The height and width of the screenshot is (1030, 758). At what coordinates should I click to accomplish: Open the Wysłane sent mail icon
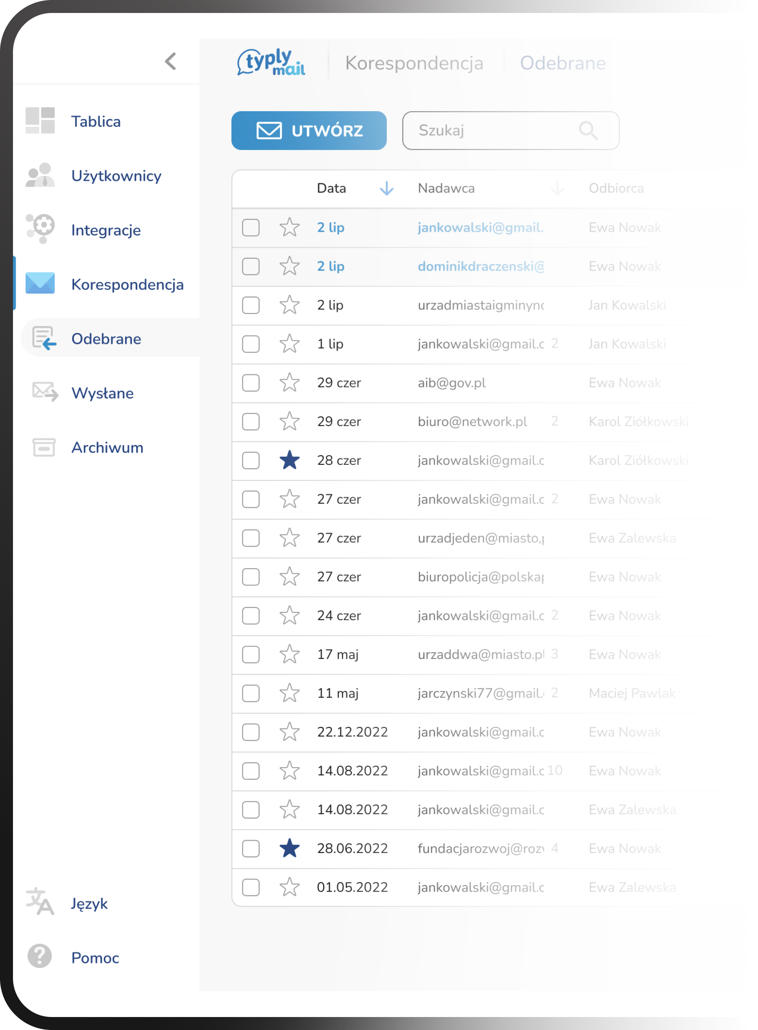(x=44, y=393)
